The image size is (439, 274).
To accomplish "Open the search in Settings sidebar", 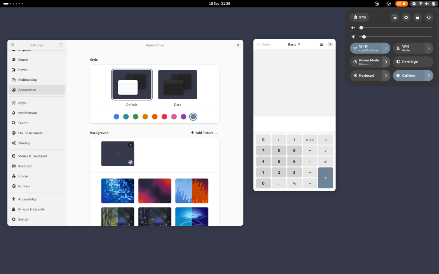I will point(12,45).
